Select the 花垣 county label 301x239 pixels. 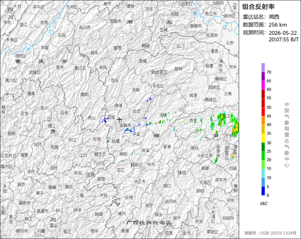point(111,117)
